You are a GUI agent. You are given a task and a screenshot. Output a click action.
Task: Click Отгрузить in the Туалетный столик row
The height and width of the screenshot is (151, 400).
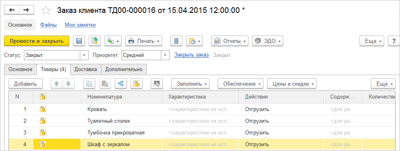coord(257,121)
